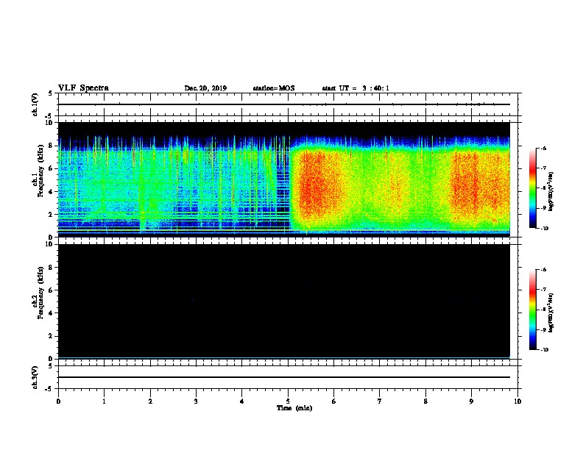583x450 pixels.
Task: Click the ch.1 frequency tick label "6"
Action: (x=52, y=168)
